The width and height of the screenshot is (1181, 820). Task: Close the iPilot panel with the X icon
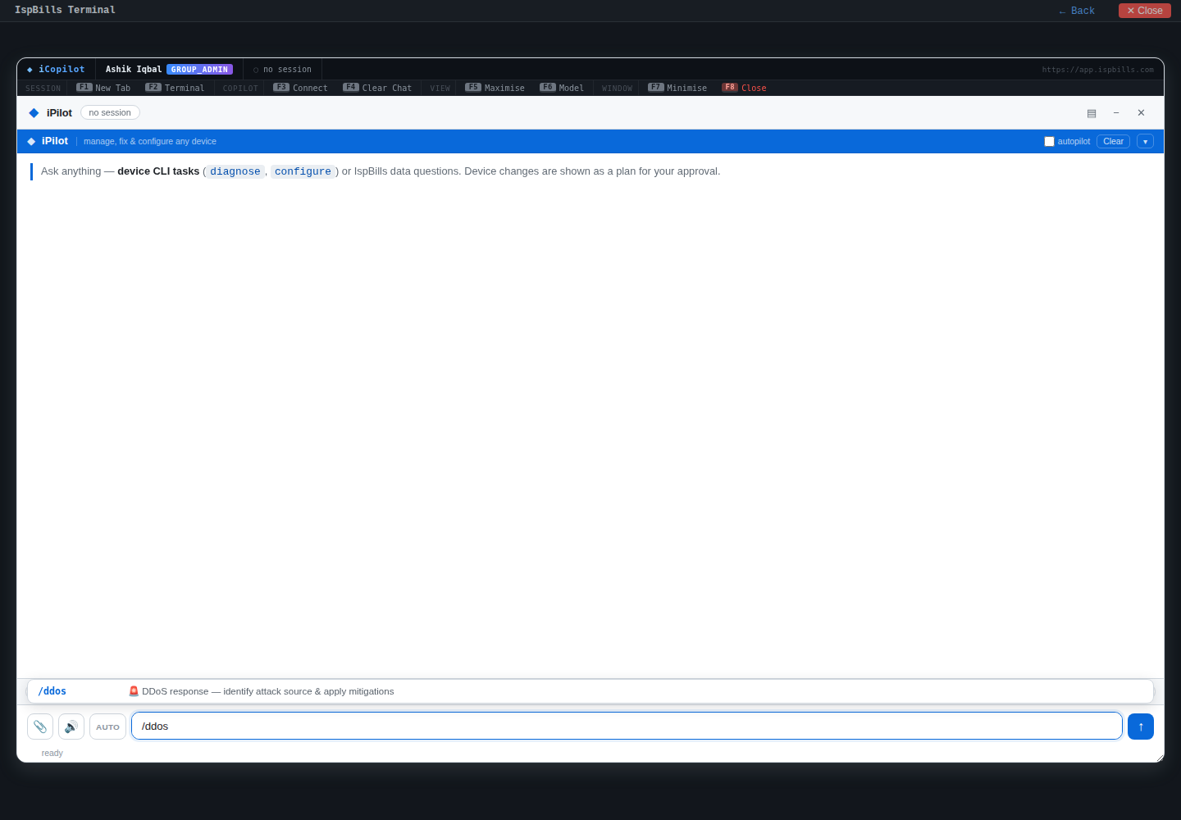point(1141,113)
